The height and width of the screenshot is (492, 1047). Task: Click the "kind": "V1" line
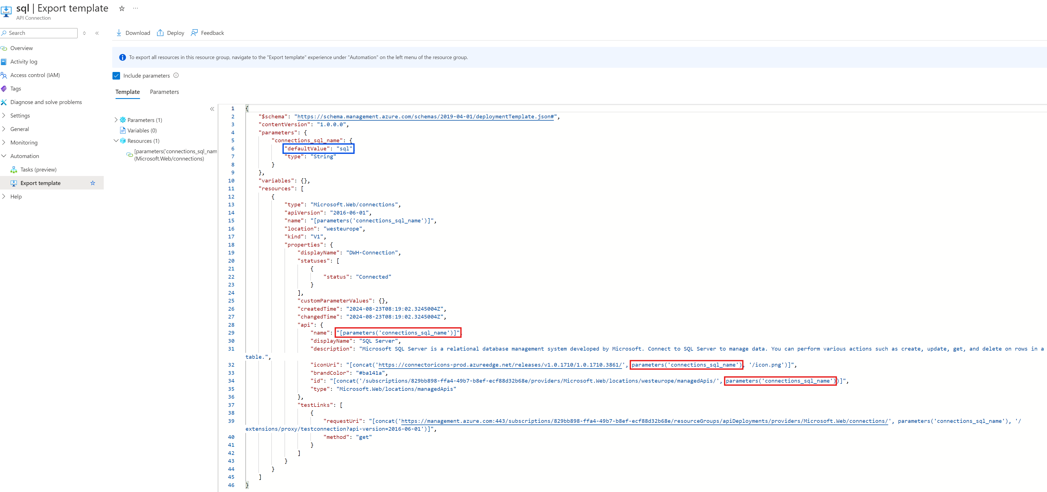[305, 236]
